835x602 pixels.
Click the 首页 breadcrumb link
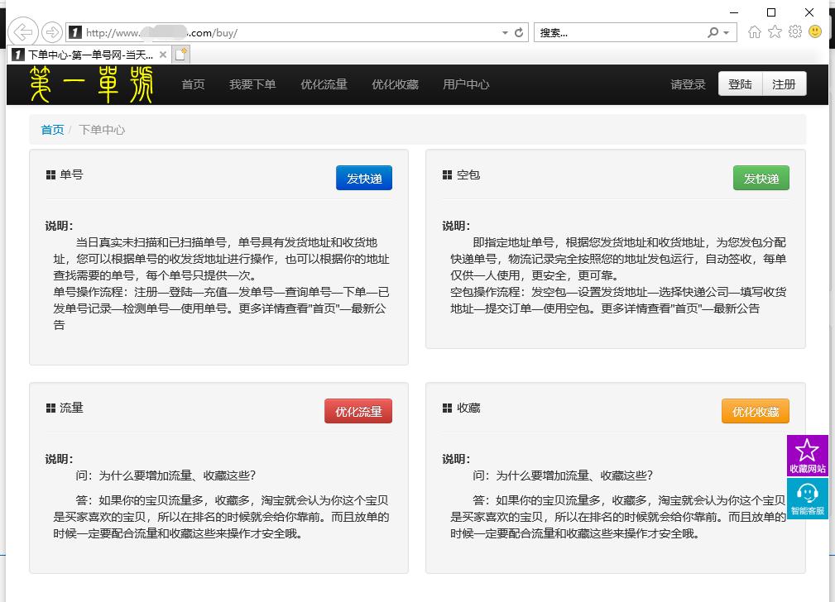[x=51, y=130]
